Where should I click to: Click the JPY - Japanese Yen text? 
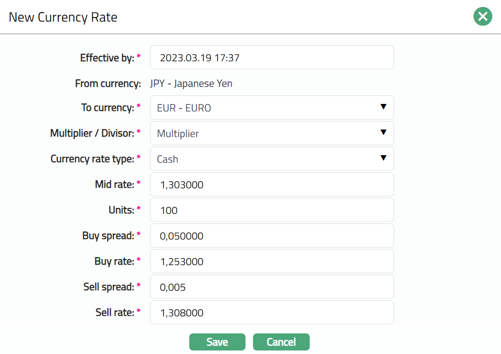click(x=191, y=83)
